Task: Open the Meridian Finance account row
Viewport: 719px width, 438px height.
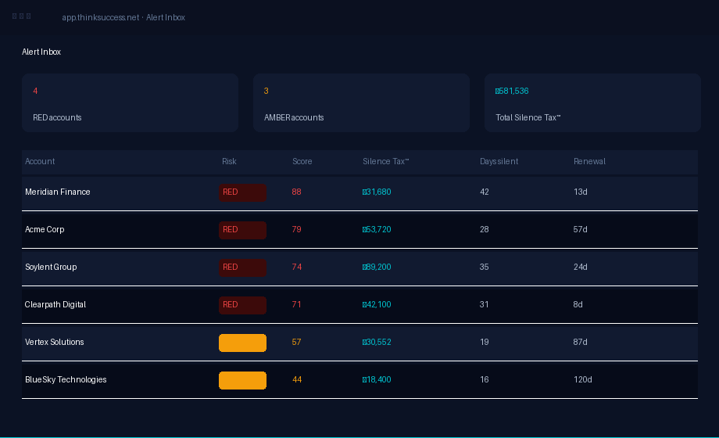Action: 359,192
